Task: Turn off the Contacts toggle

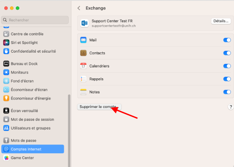Action: [227, 53]
